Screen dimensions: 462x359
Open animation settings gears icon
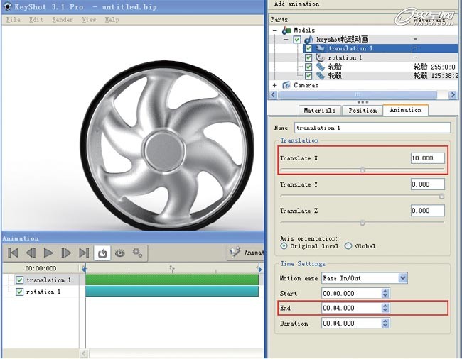[138, 253]
